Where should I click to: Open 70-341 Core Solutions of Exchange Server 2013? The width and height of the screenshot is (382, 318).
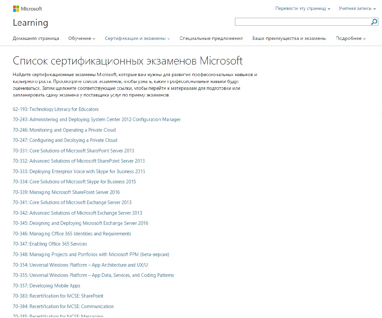click(72, 202)
